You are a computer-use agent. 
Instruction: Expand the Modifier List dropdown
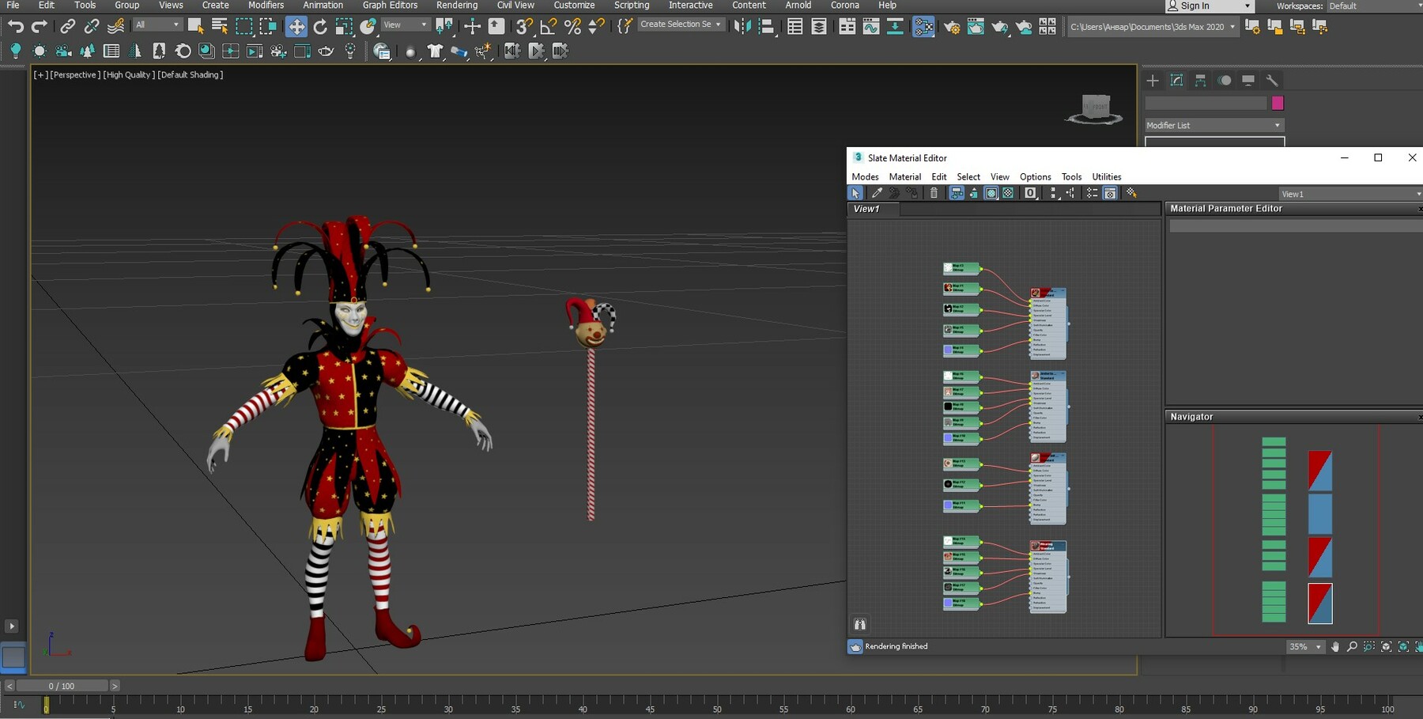click(1214, 125)
